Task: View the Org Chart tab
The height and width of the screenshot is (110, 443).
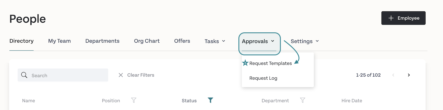Action: click(147, 41)
